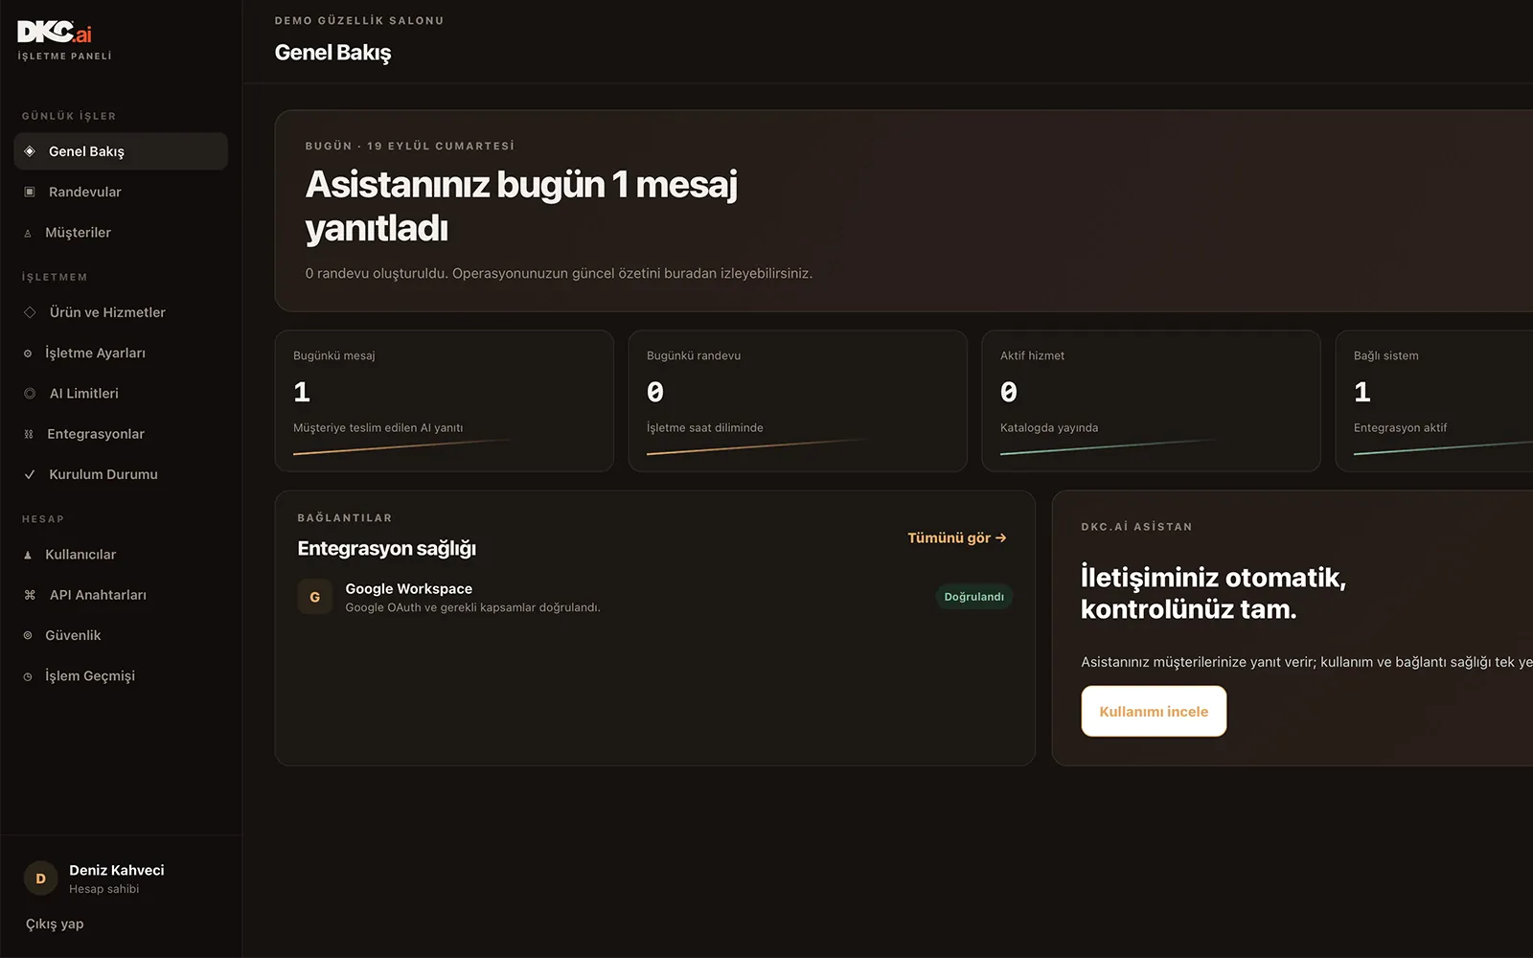Open Kullanıcılar in the sidebar
This screenshot has height=958, width=1533.
click(x=121, y=555)
